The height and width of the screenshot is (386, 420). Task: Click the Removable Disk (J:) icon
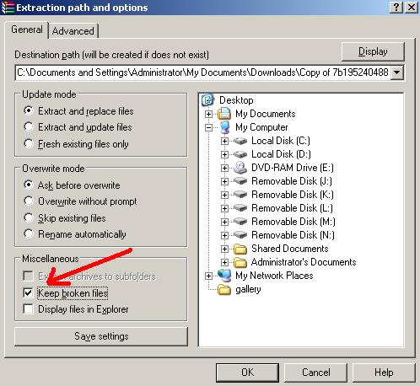(x=240, y=181)
